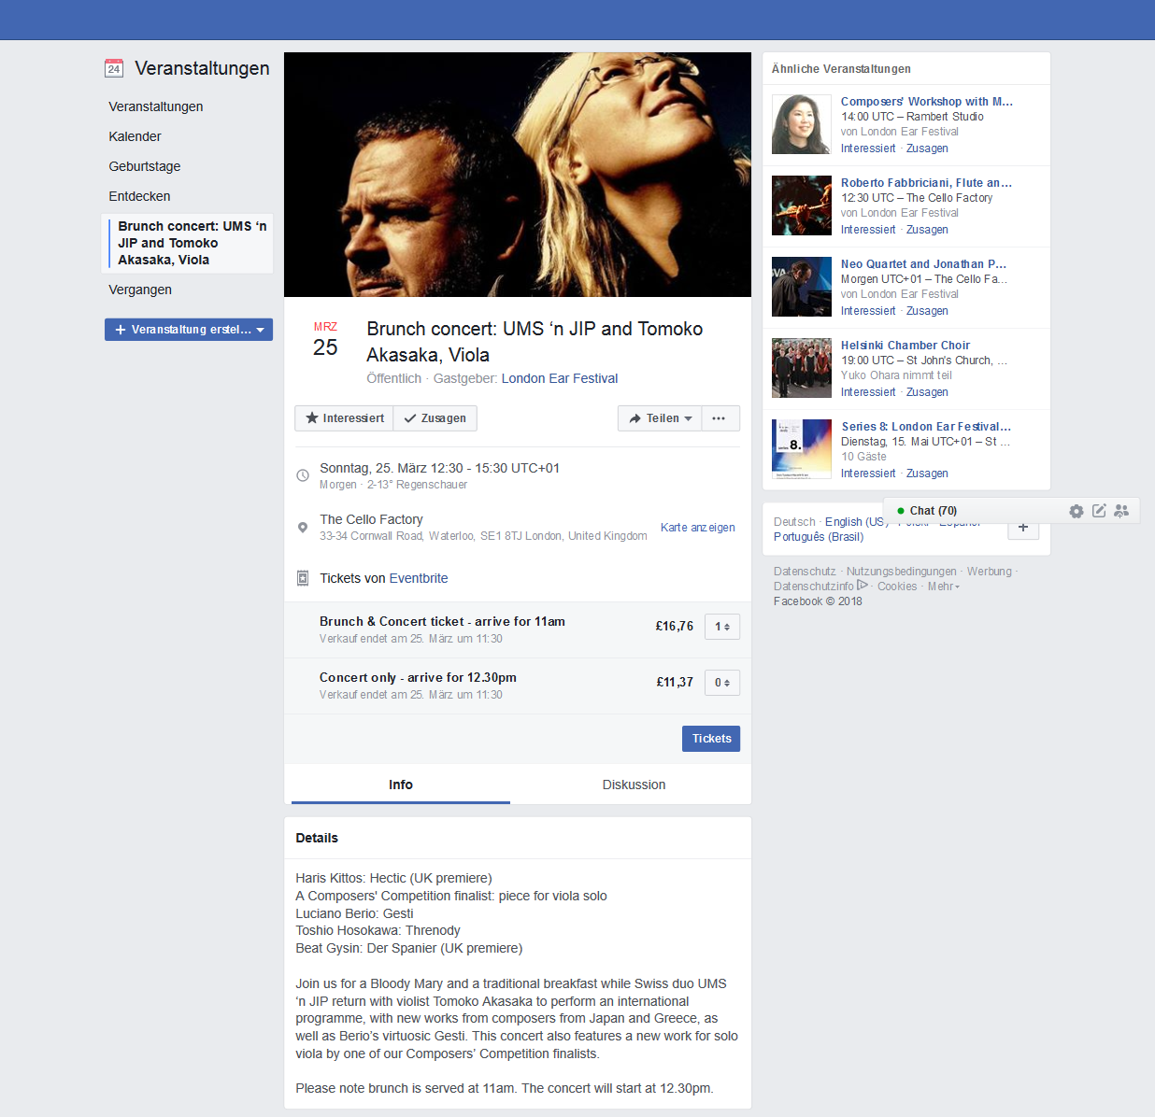The image size is (1155, 1117).
Task: Mark main event as Interessiert with star button
Action: pos(344,418)
